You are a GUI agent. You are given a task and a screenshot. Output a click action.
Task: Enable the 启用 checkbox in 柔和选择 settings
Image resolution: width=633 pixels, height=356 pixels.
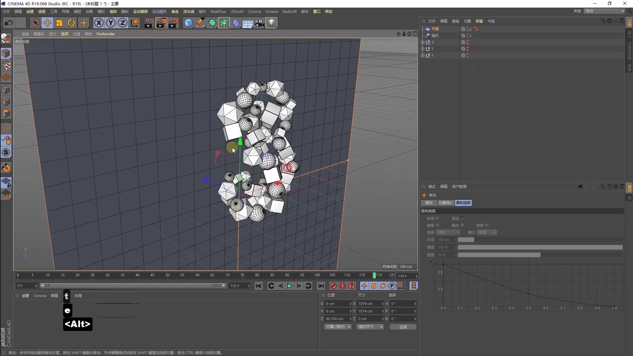(x=438, y=218)
